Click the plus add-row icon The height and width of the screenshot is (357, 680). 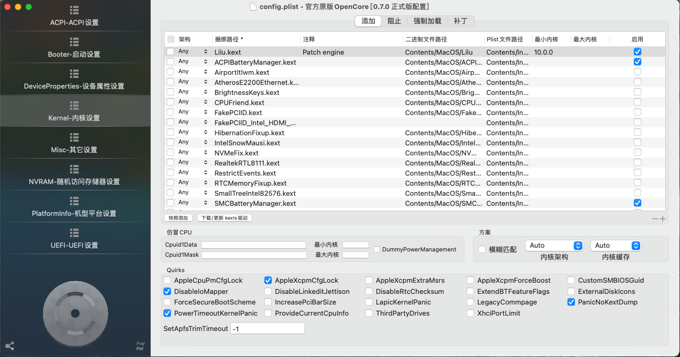point(662,219)
